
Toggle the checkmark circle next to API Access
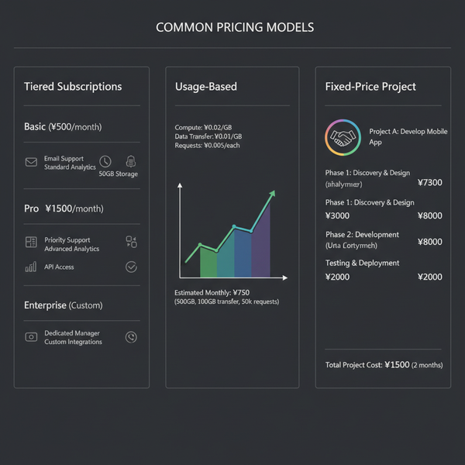(x=131, y=267)
